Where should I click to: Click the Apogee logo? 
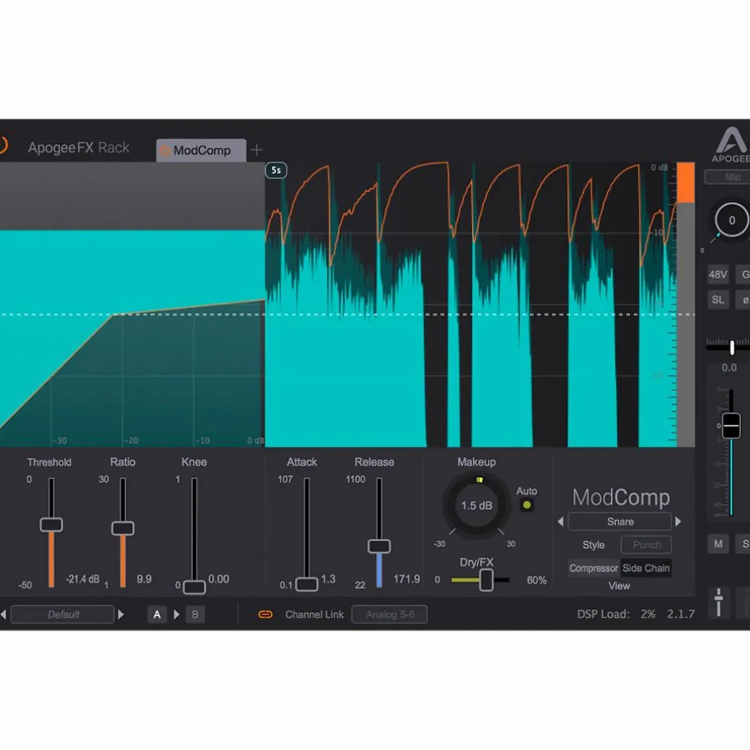(731, 145)
